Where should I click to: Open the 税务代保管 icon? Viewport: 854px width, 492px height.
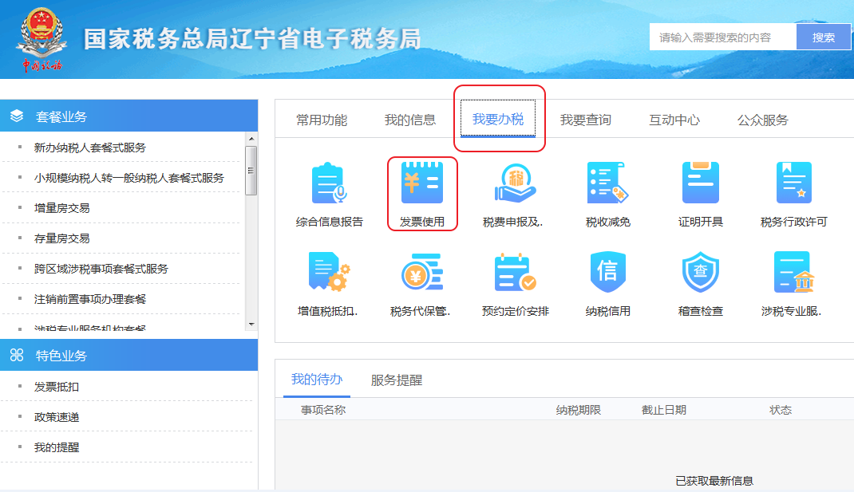[x=422, y=272]
